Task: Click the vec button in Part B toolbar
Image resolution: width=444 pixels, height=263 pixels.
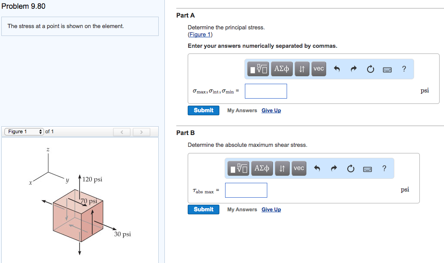Action: [299, 169]
